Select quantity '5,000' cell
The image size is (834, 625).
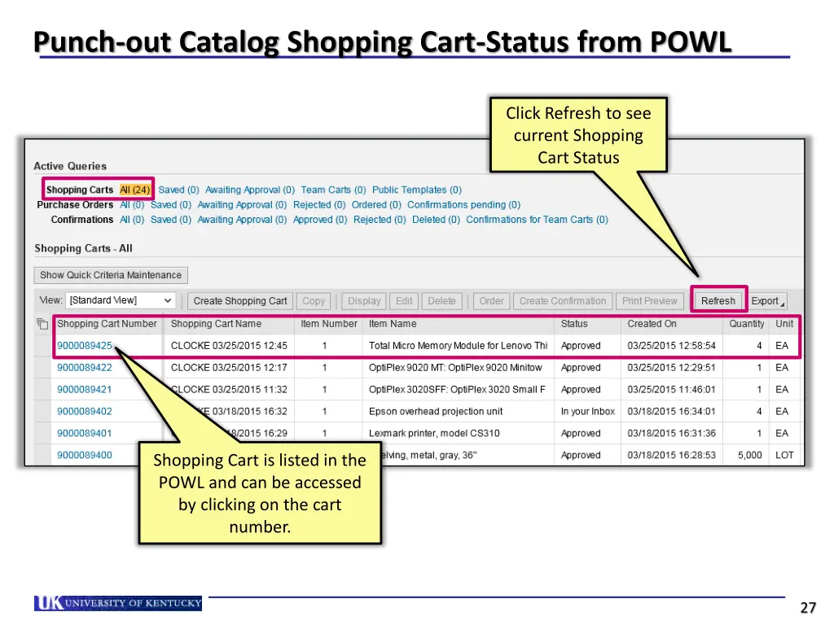tap(746, 455)
